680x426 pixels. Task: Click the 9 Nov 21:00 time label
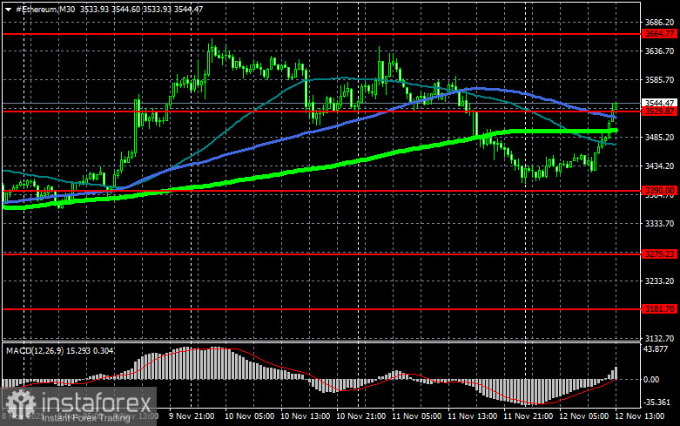click(192, 416)
